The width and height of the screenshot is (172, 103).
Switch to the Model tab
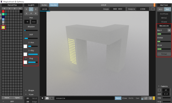tap(44, 5)
